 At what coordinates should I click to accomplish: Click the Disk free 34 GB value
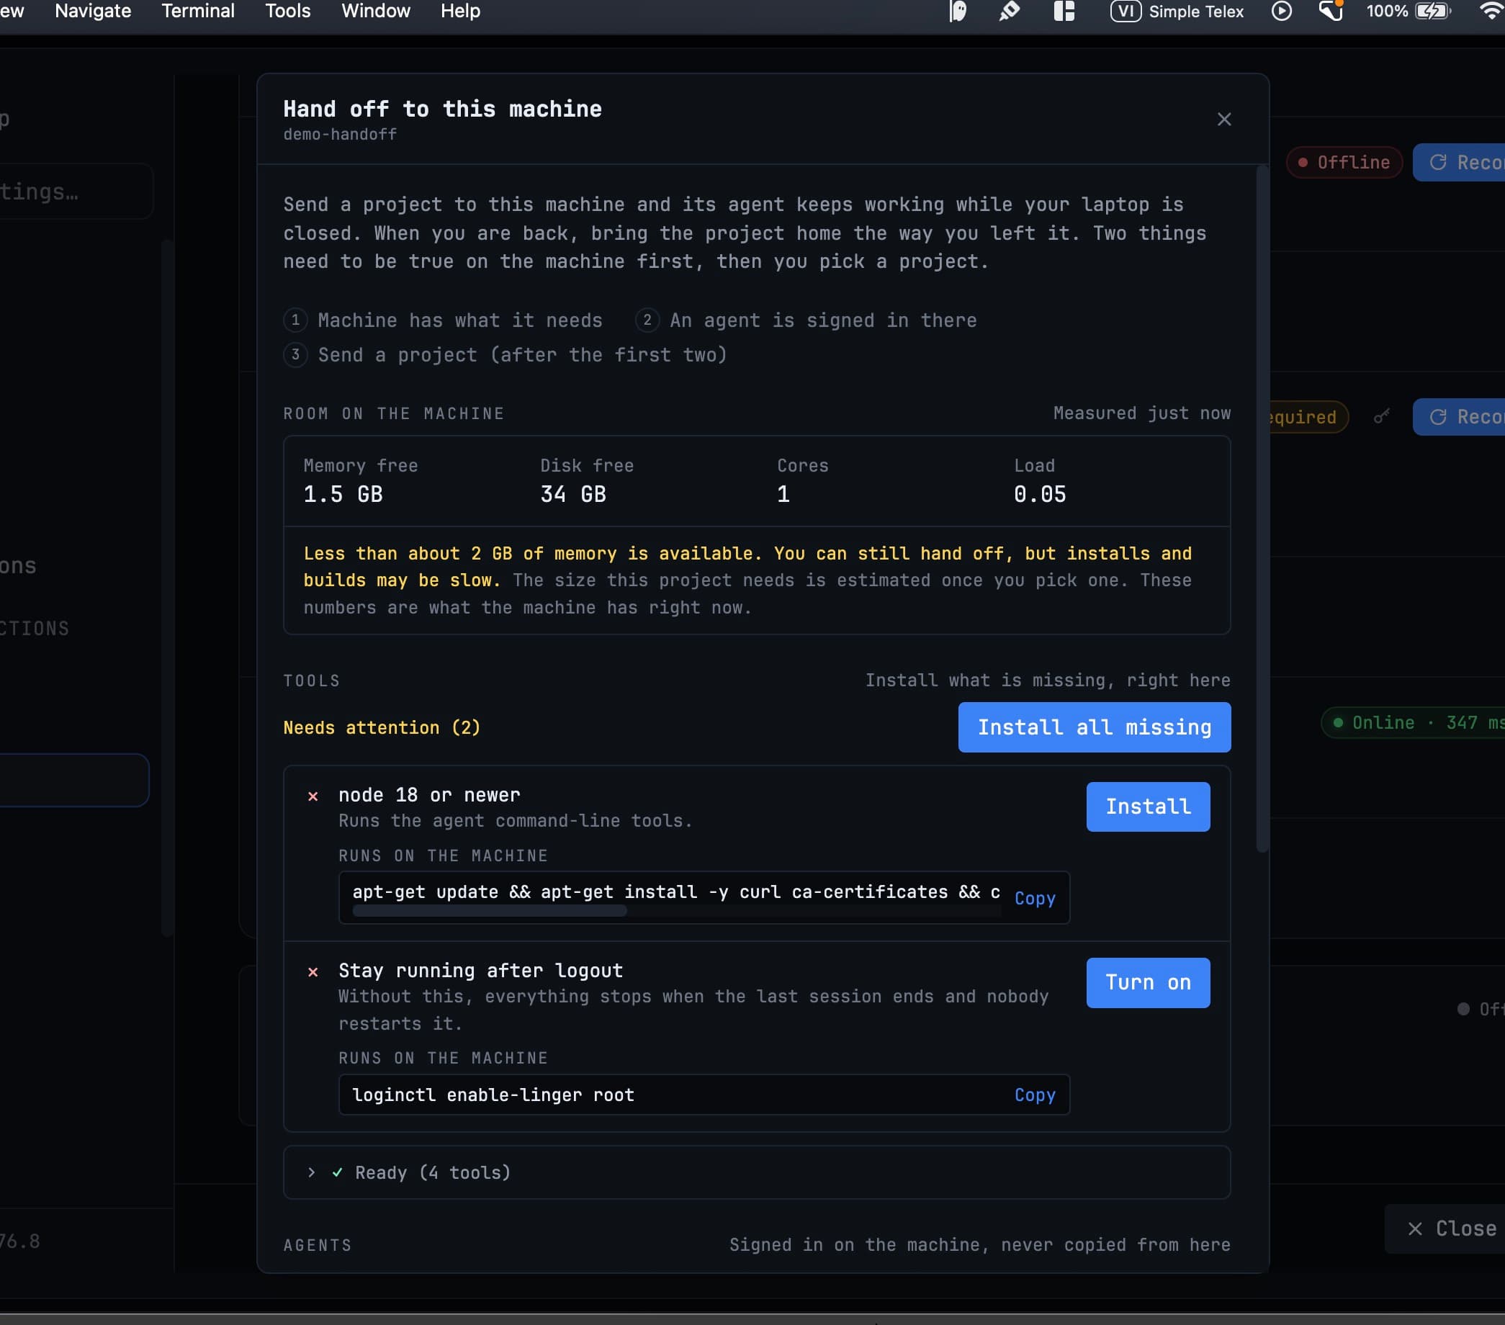tap(573, 495)
